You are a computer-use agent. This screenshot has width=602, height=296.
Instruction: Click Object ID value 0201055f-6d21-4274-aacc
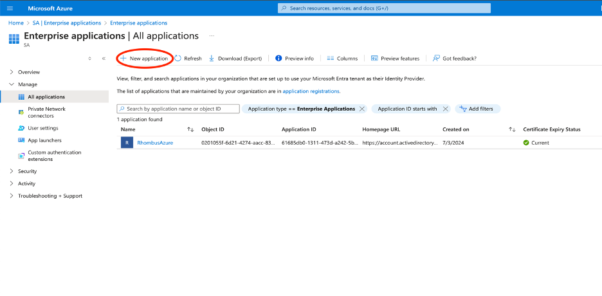click(239, 143)
